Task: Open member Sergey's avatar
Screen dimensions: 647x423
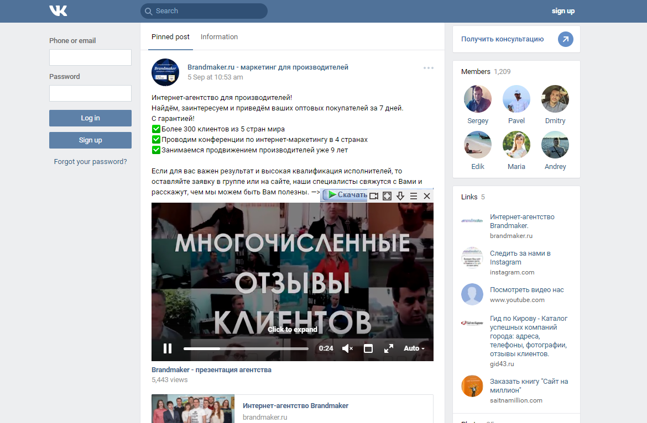Action: pos(478,99)
